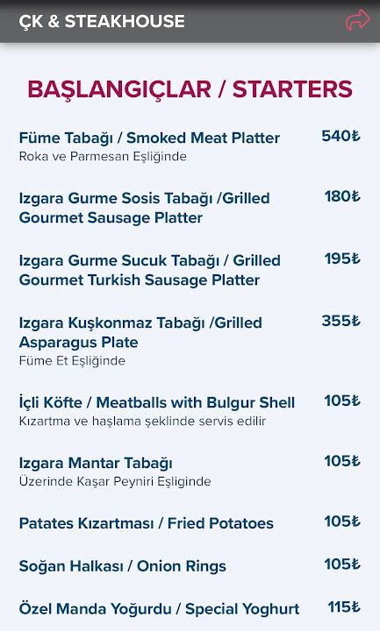Select the Başlangıçlar / Starters section heading
This screenshot has height=631, width=380.
tap(190, 89)
